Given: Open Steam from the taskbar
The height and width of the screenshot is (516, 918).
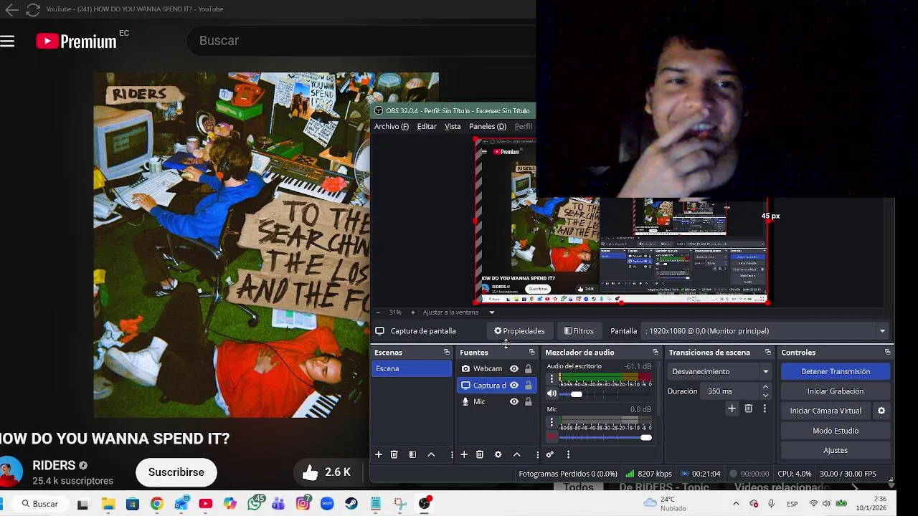Looking at the screenshot, I should tap(351, 504).
